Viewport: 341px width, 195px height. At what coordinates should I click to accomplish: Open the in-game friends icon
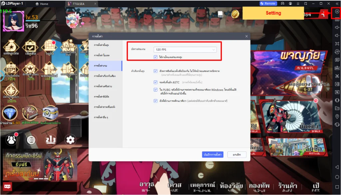pyautogui.click(x=11, y=140)
